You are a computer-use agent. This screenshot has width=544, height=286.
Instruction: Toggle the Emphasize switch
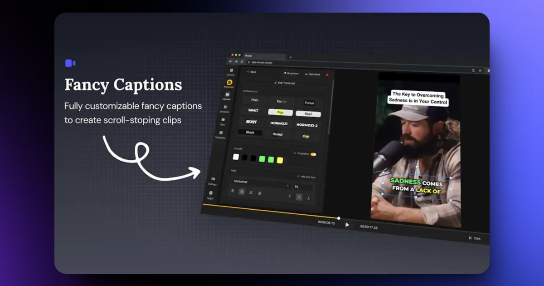(313, 154)
